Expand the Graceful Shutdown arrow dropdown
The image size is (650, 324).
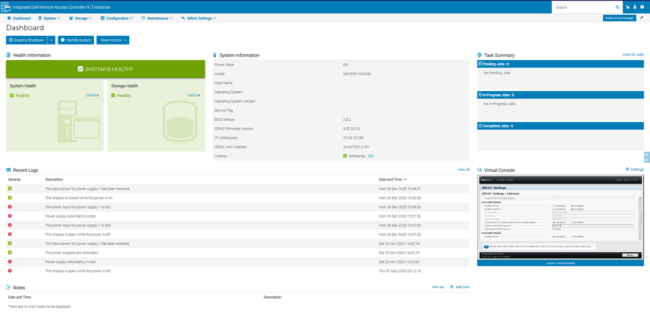pos(51,40)
